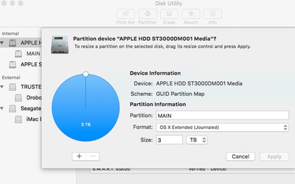Click the Apply button
The height and width of the screenshot is (184, 295).
point(274,157)
